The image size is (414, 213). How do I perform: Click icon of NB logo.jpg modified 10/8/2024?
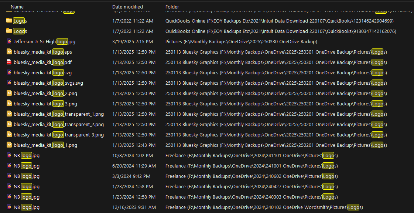coord(9,155)
